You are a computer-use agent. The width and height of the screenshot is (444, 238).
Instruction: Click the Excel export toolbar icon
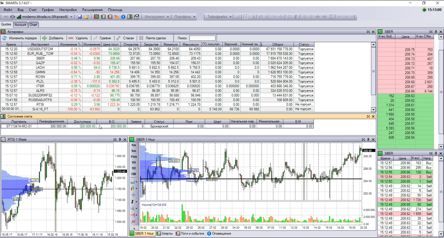pos(246,17)
